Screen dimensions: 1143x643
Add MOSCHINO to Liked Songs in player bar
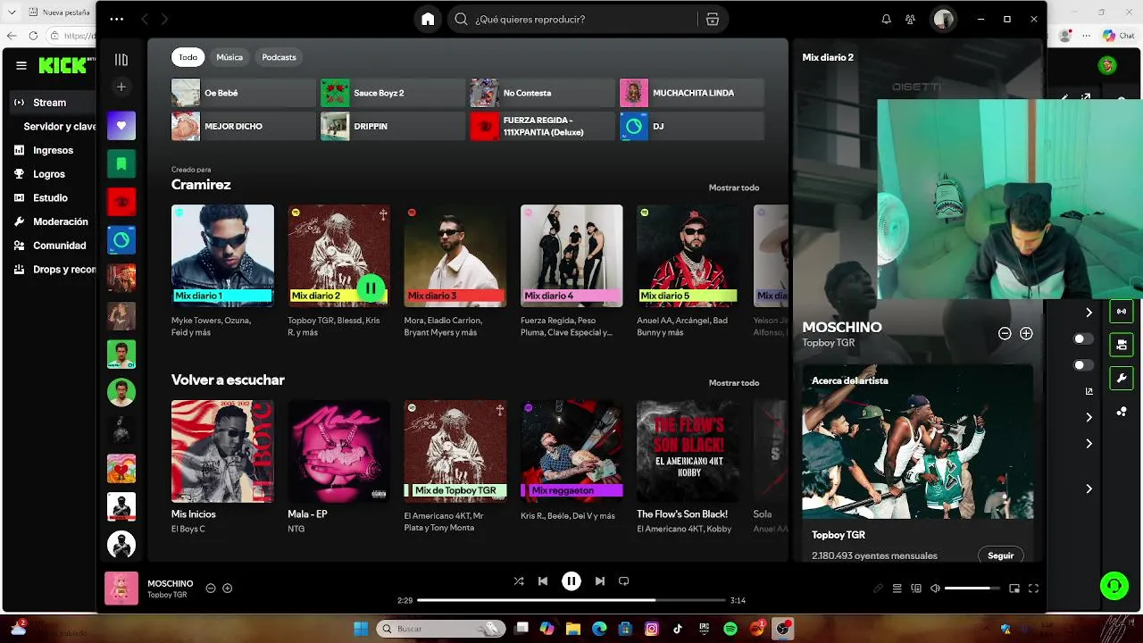click(228, 589)
